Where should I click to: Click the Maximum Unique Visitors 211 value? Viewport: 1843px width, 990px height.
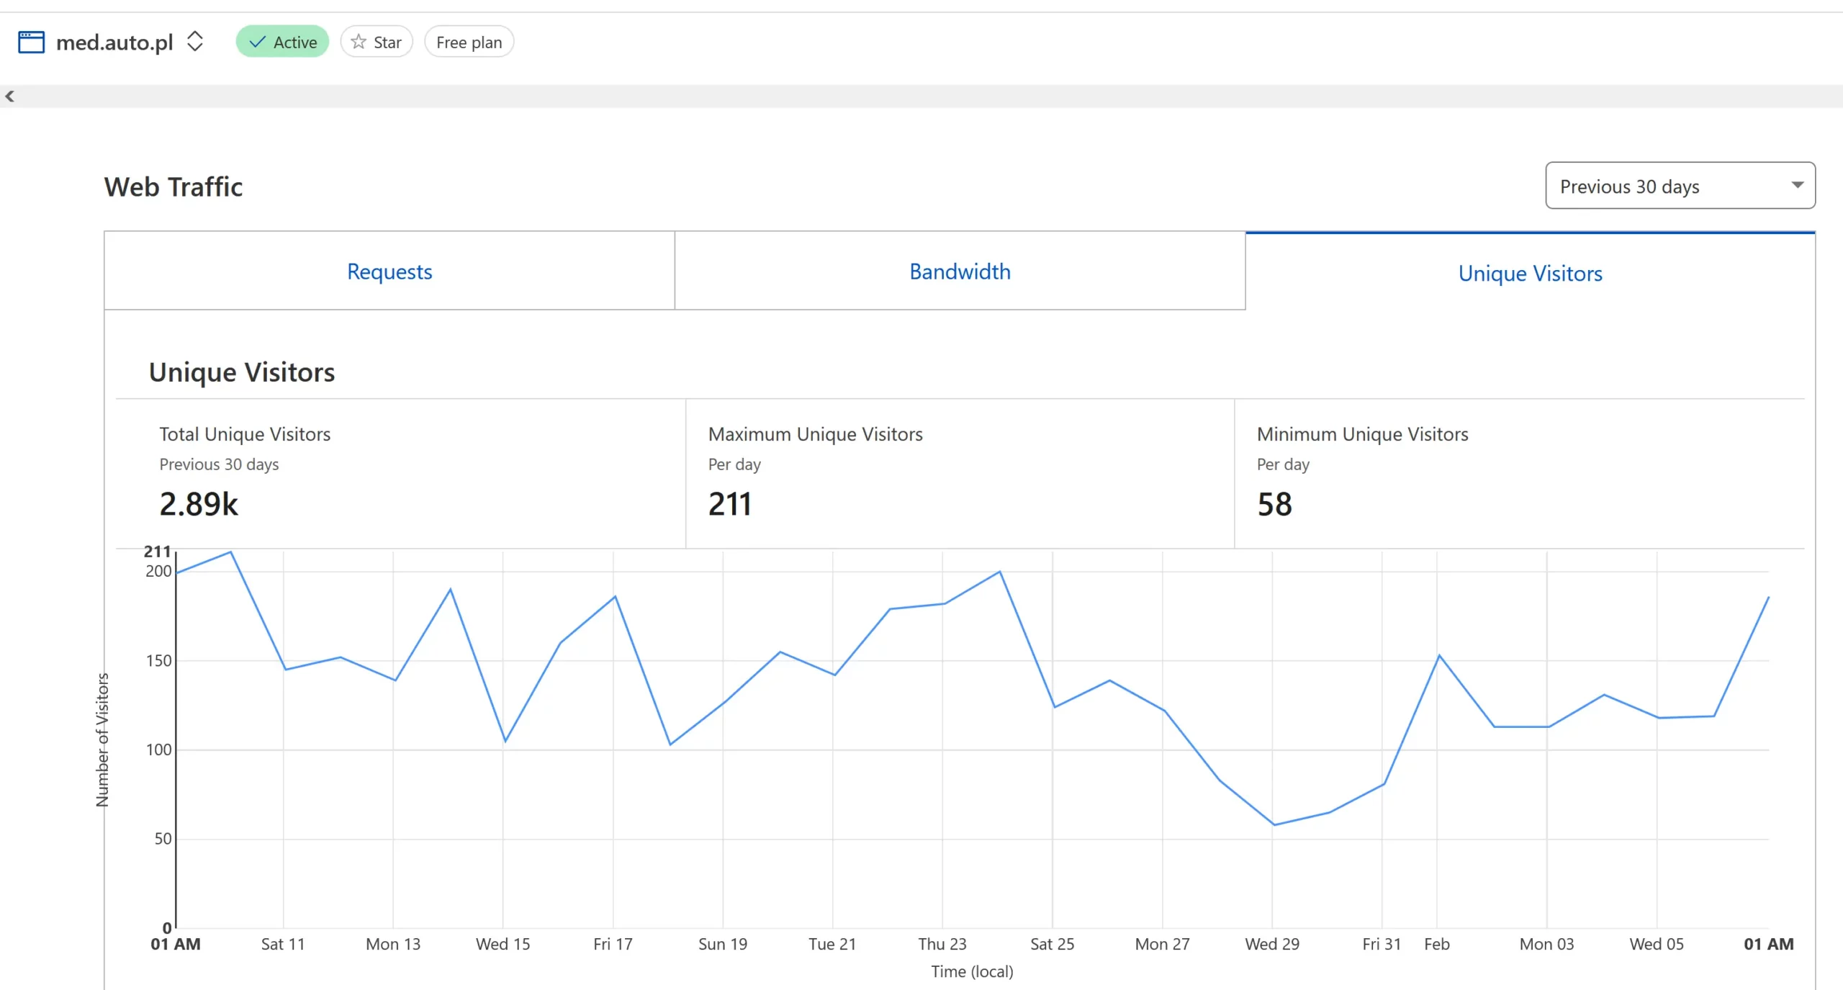(730, 504)
